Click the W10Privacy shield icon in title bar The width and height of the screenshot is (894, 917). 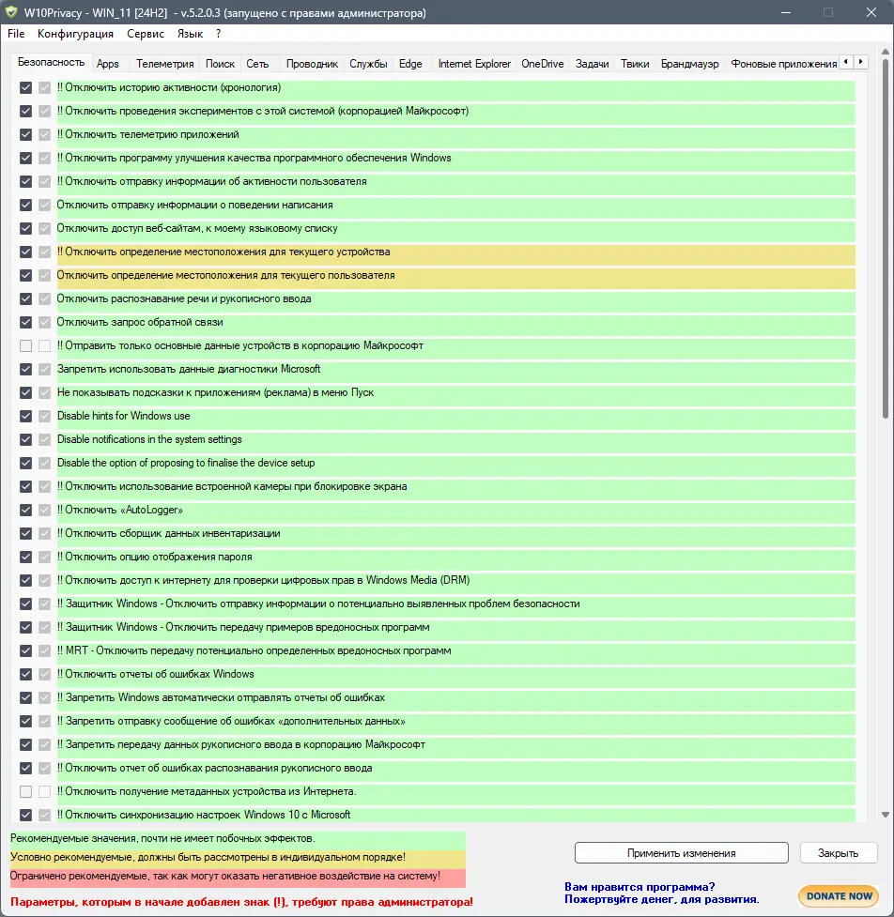11,12
